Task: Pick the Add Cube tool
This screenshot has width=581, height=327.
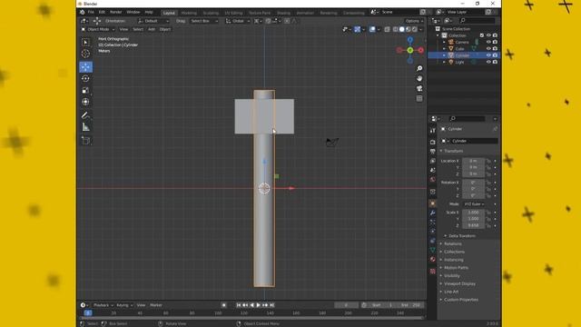Action: pos(85,141)
